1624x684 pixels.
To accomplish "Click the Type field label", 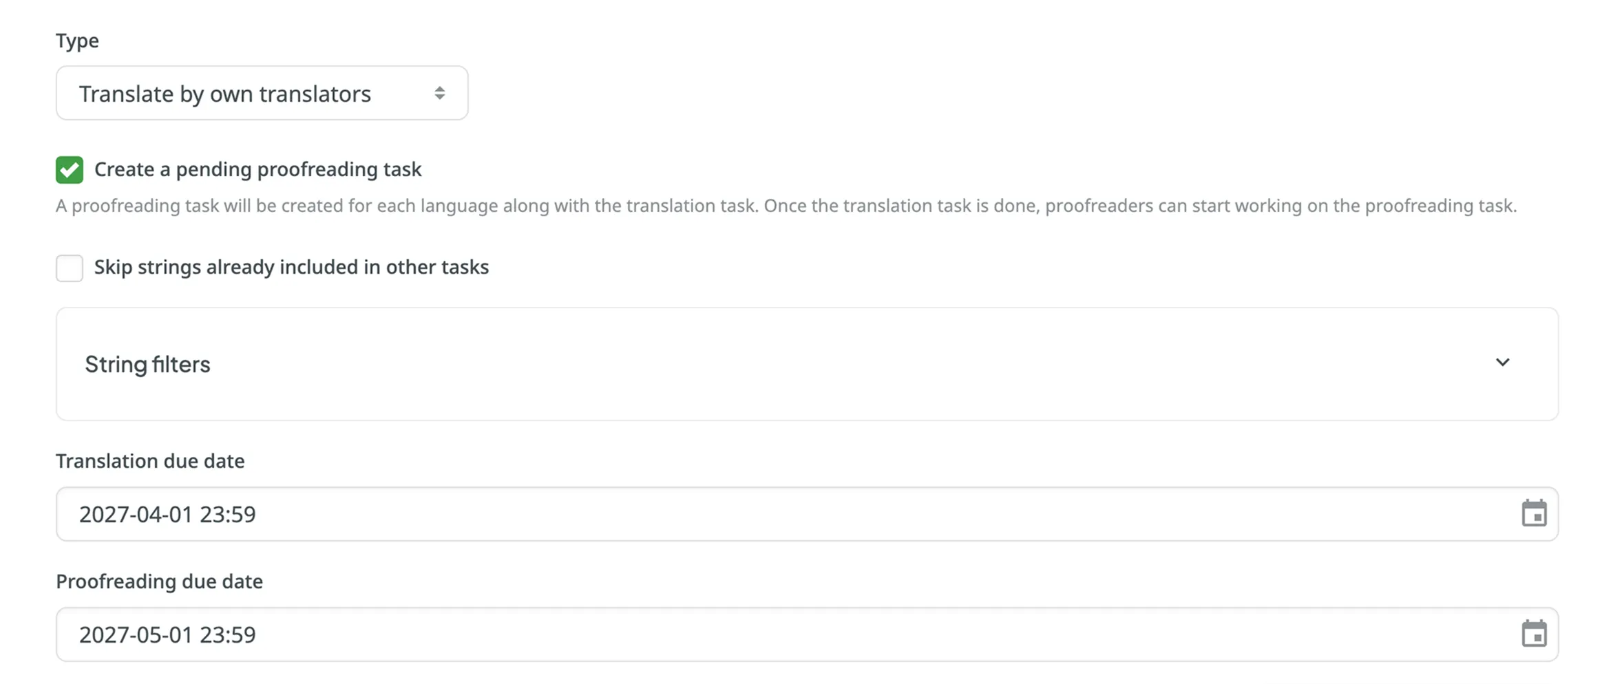I will [x=77, y=41].
